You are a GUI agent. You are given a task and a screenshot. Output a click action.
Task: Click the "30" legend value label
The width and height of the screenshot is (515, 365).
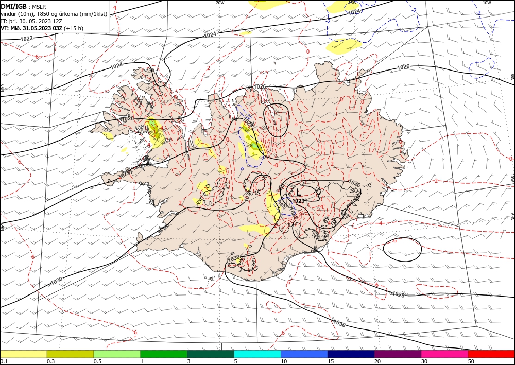coord(425,361)
